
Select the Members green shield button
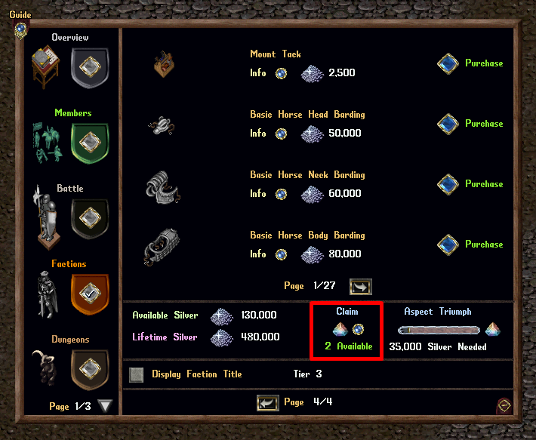click(90, 143)
